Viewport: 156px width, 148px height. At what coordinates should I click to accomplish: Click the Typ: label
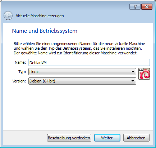22,72
